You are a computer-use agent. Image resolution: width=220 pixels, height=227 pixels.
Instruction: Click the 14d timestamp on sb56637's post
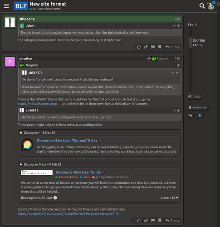click(177, 19)
